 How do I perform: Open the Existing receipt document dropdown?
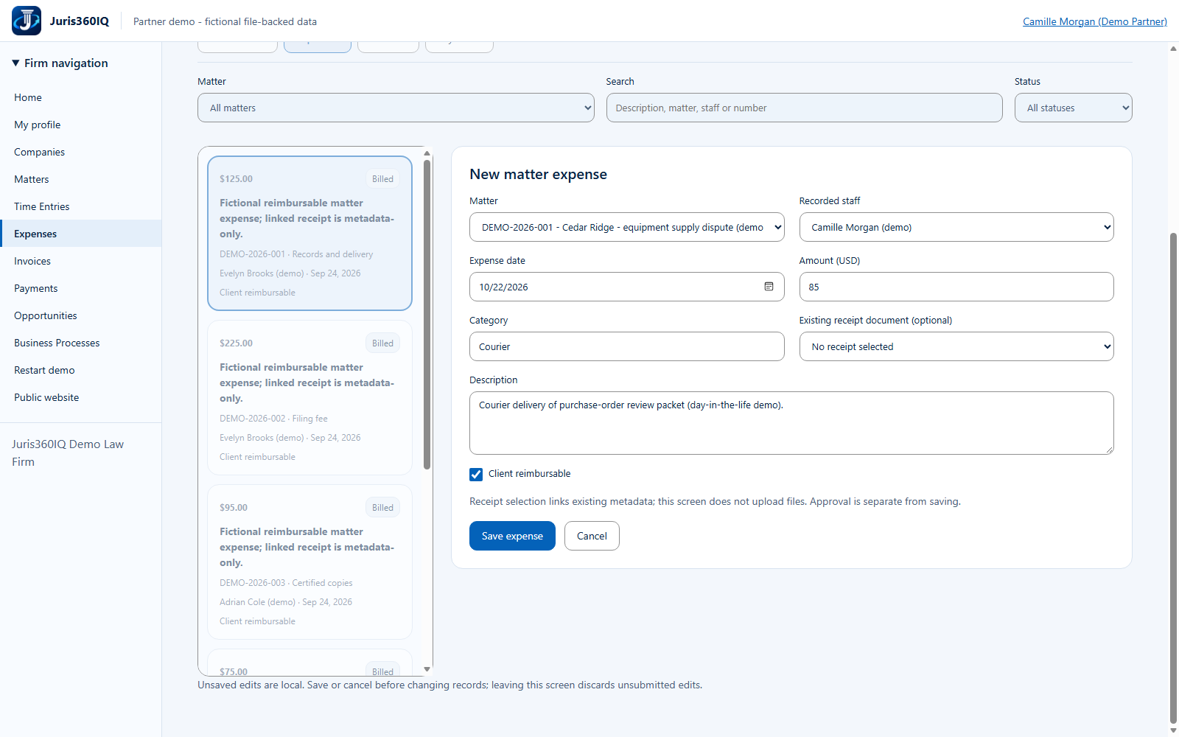[x=956, y=346]
